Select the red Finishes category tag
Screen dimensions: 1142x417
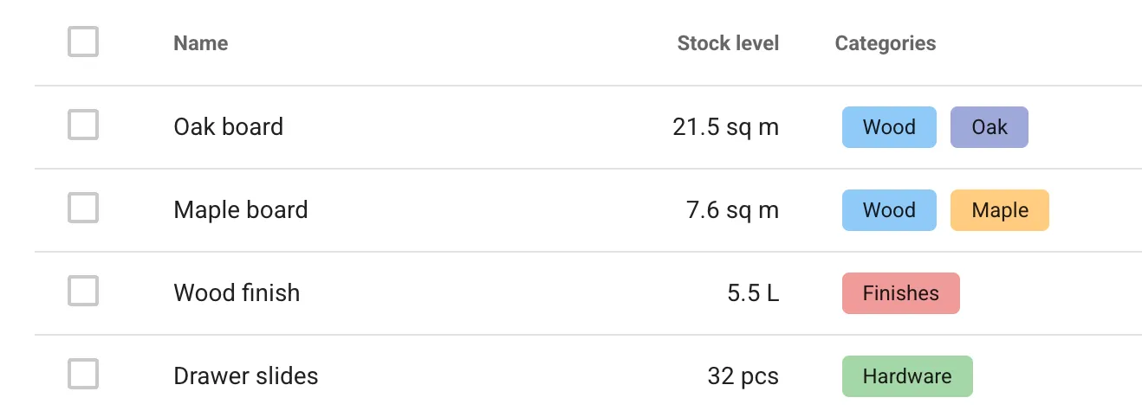901,293
